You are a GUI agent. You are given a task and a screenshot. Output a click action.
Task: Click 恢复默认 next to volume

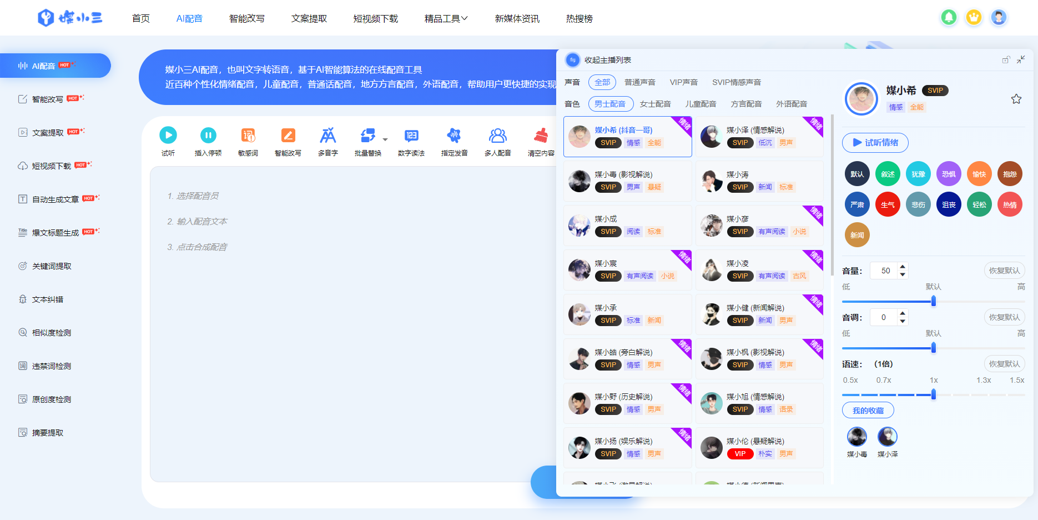pos(1004,271)
